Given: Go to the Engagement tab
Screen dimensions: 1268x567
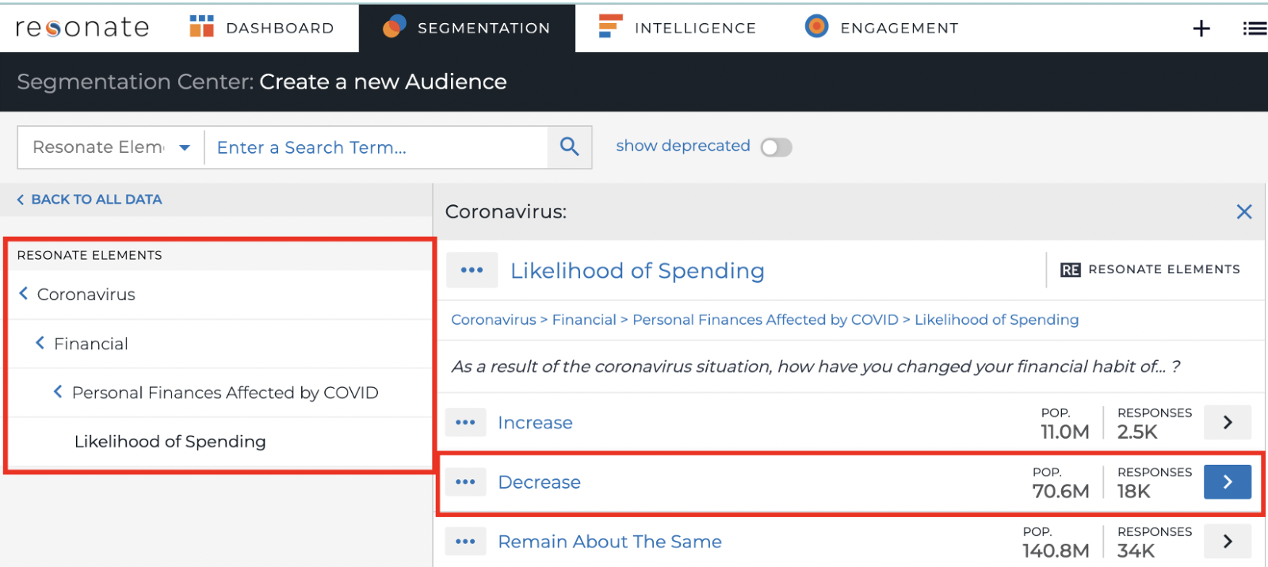Looking at the screenshot, I should 882,28.
